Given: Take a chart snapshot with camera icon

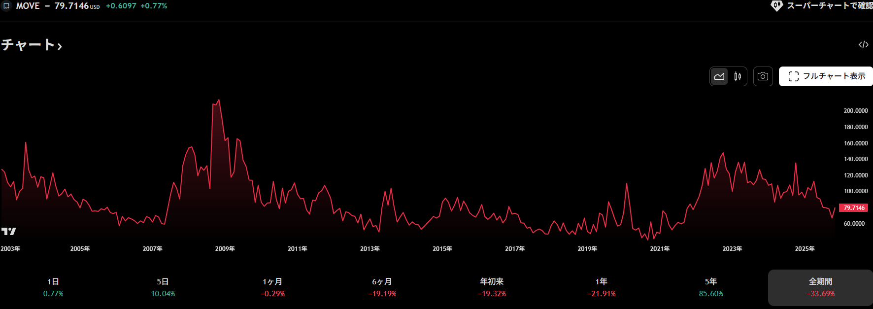Looking at the screenshot, I should point(763,76).
